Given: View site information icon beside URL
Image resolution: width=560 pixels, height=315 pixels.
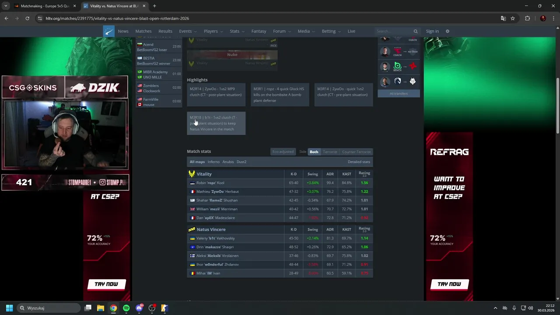Looking at the screenshot, I should (40, 18).
